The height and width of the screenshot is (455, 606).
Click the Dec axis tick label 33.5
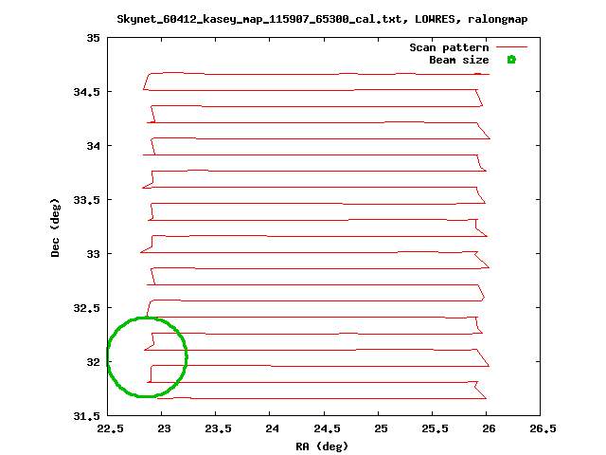point(86,200)
